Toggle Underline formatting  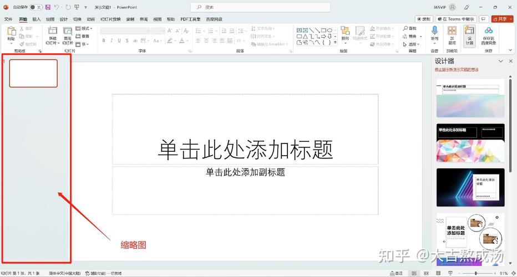click(x=119, y=40)
